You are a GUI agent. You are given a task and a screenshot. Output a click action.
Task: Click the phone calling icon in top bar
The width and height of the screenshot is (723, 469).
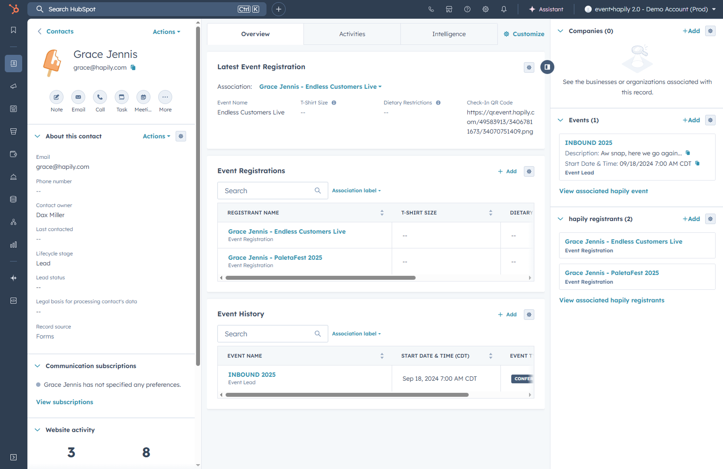coord(431,9)
